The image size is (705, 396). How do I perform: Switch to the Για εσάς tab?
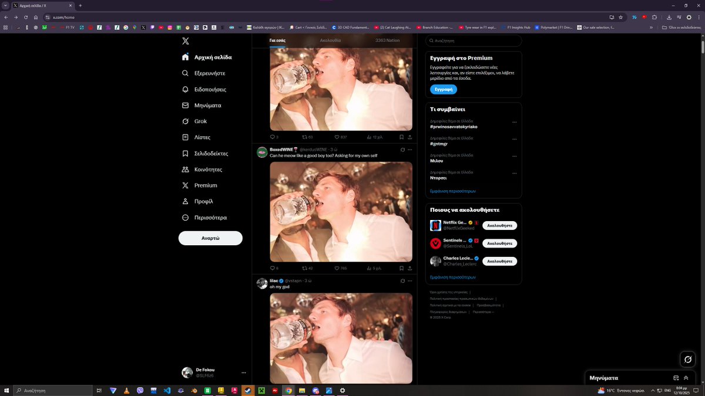click(278, 40)
